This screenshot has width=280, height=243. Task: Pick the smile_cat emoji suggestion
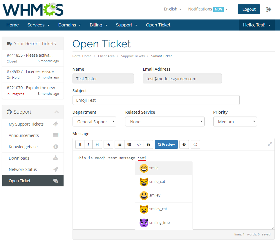tap(164, 182)
